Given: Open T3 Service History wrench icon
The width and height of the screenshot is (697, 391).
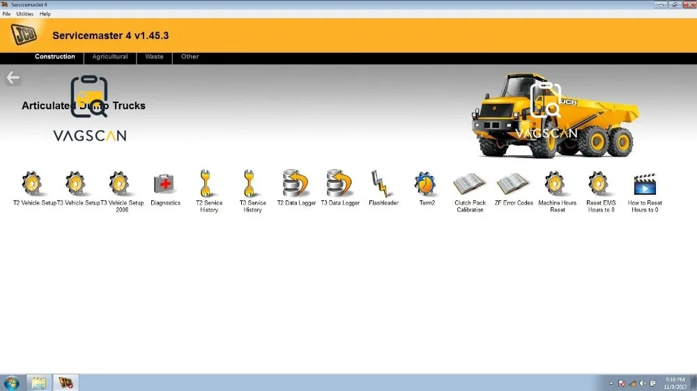Looking at the screenshot, I should [249, 183].
